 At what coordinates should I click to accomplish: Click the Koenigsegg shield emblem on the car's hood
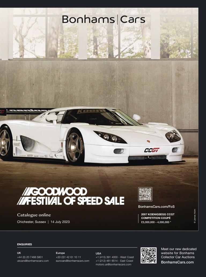point(148,141)
